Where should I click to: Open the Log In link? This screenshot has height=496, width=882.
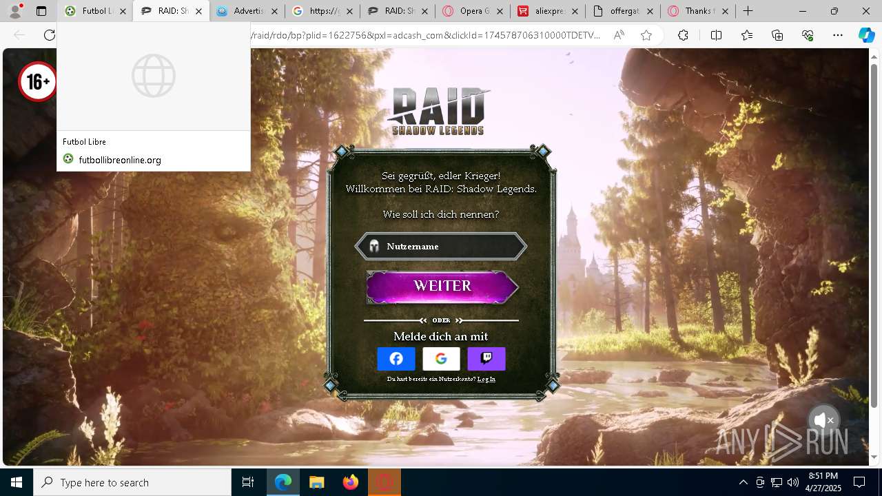(486, 379)
